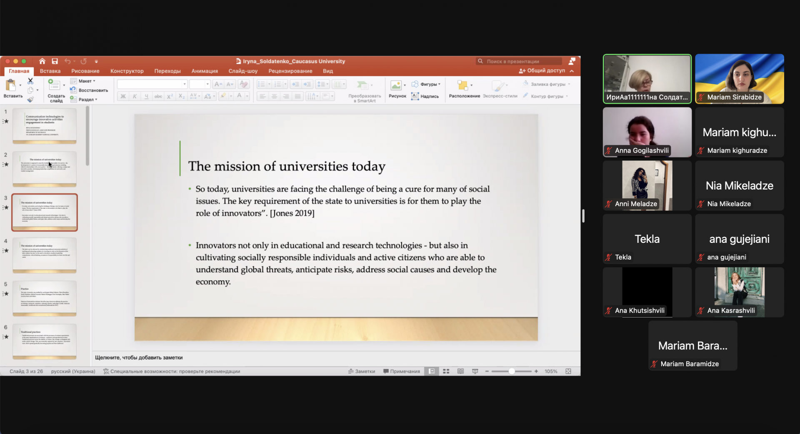This screenshot has width=800, height=434.
Task: Increase the font size
Action: (x=217, y=84)
